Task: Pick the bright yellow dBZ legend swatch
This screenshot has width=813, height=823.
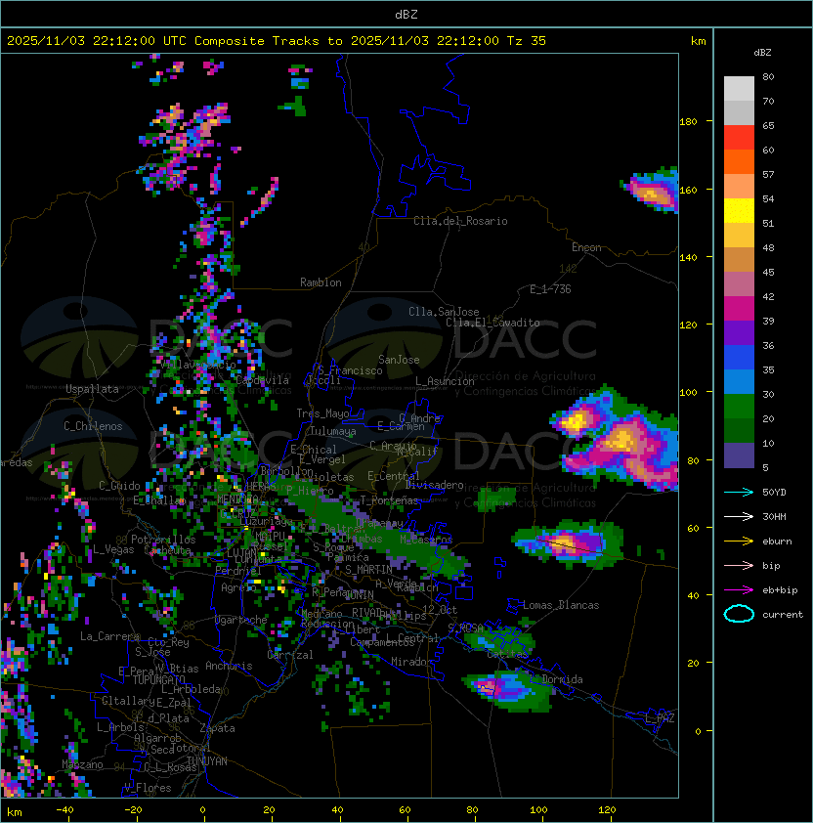Action: coord(739,211)
